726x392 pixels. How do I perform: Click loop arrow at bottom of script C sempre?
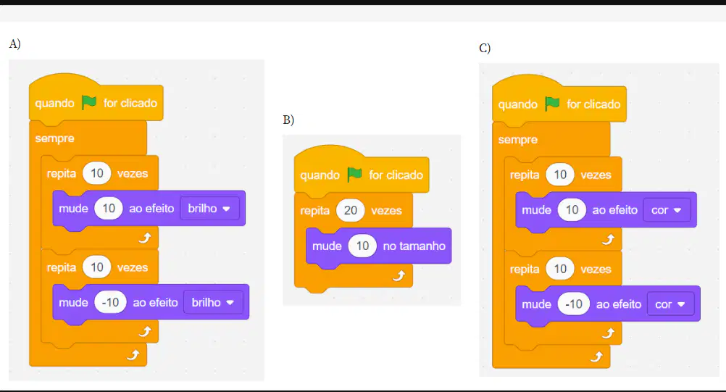[x=596, y=356]
